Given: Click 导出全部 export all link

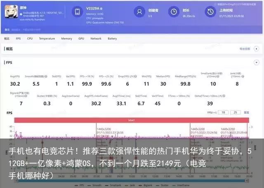Looking at the screenshot, I should [245, 49].
